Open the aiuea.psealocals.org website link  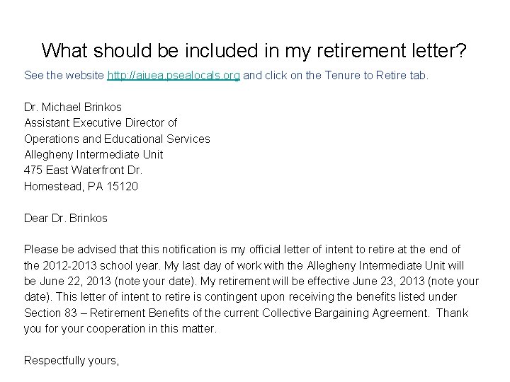pyautogui.click(x=174, y=75)
